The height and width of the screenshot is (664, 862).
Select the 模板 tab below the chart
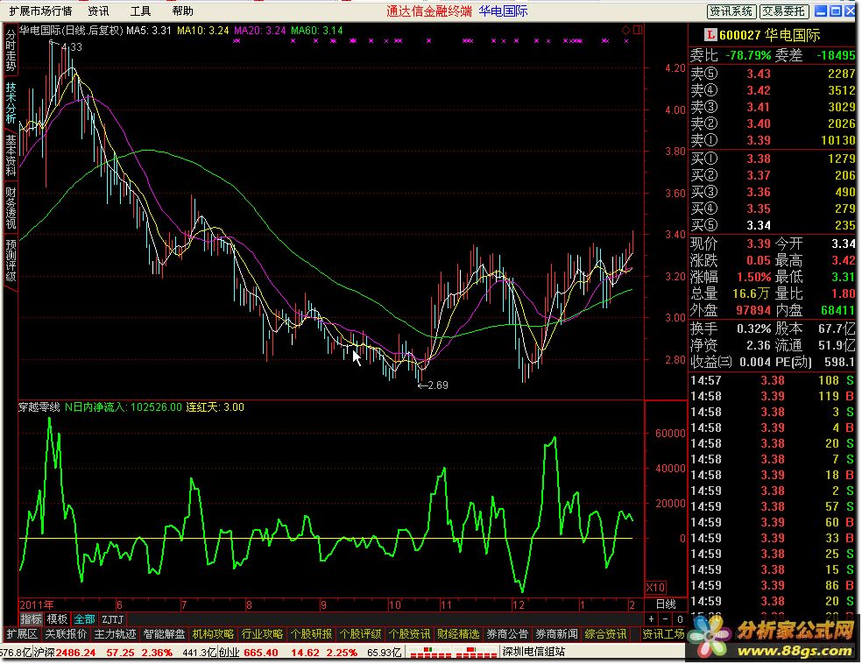coord(57,619)
